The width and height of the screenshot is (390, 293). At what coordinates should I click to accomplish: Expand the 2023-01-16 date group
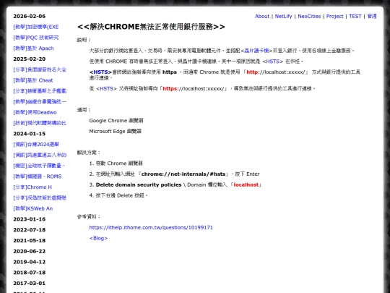[30, 219]
